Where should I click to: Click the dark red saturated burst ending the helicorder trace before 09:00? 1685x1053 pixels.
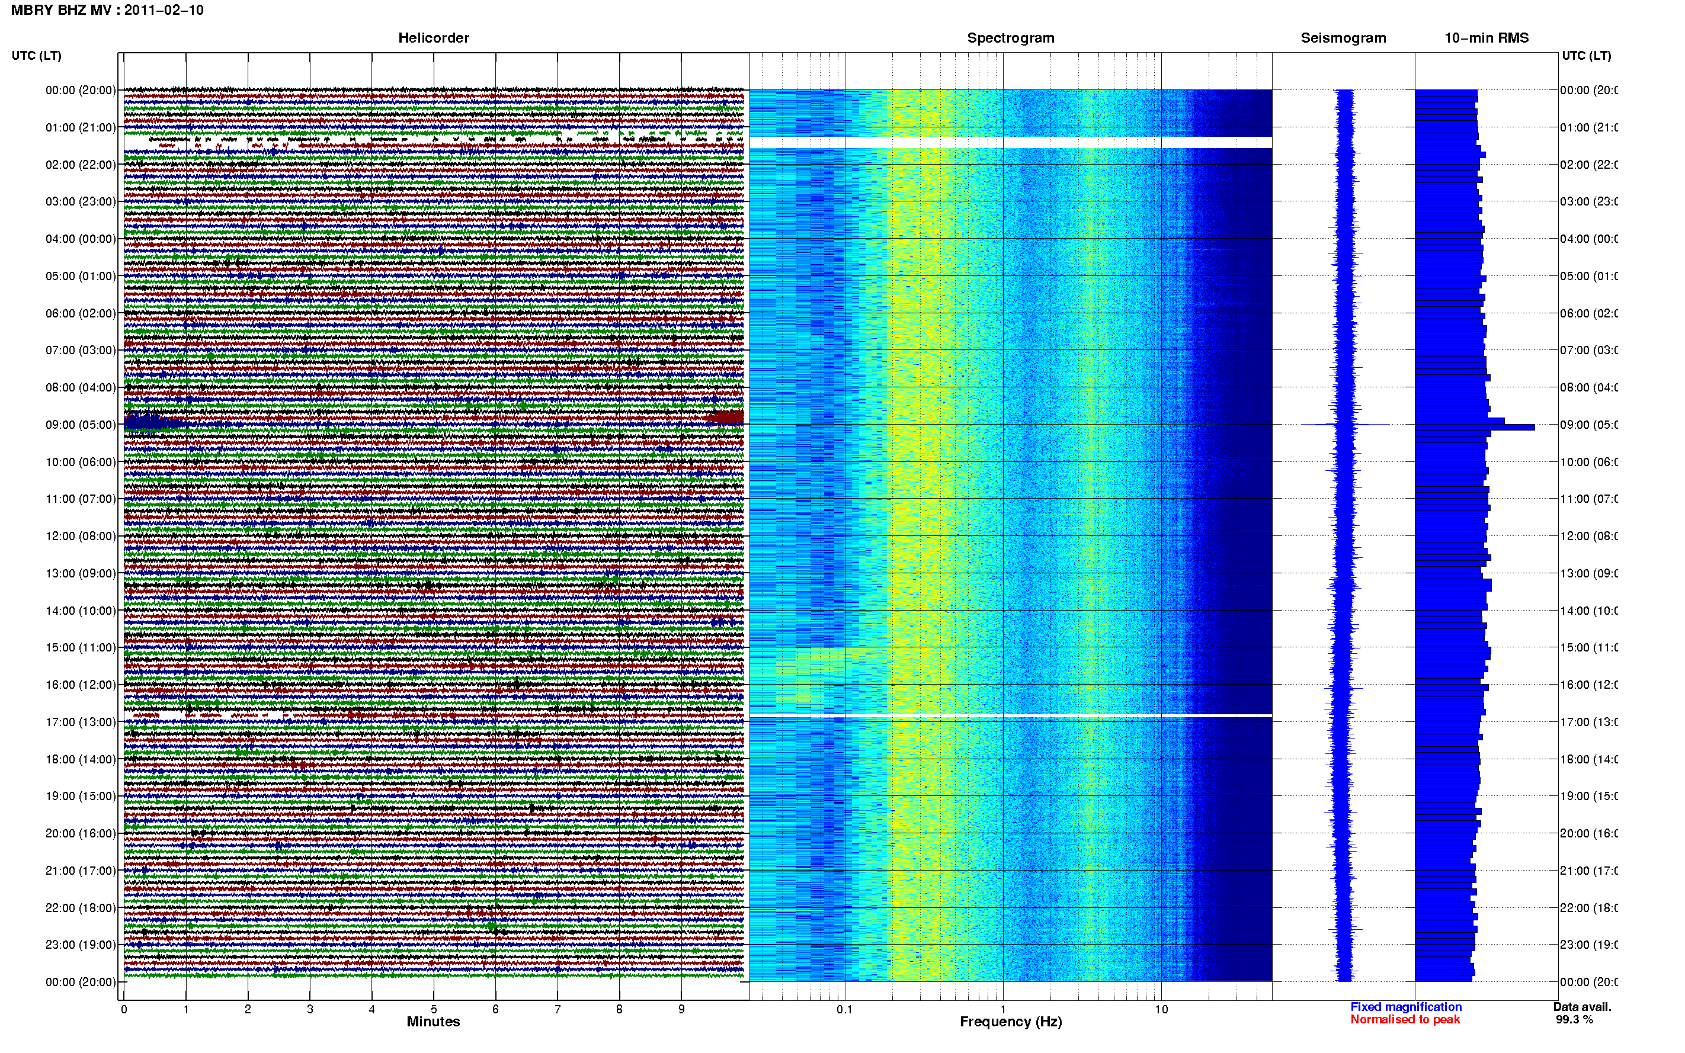[x=725, y=417]
